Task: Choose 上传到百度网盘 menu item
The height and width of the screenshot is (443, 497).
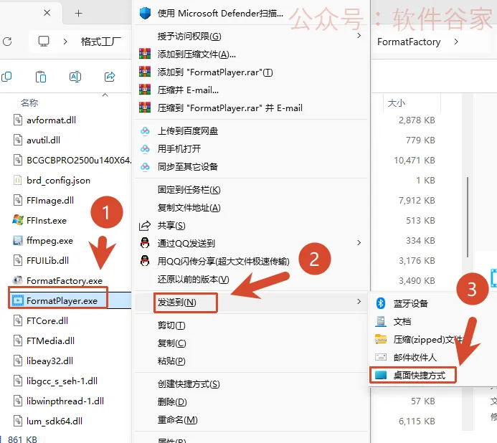Action: point(251,130)
